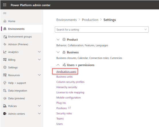Open Environment groups in the sidebar
The width and height of the screenshot is (159, 127).
[22, 37]
